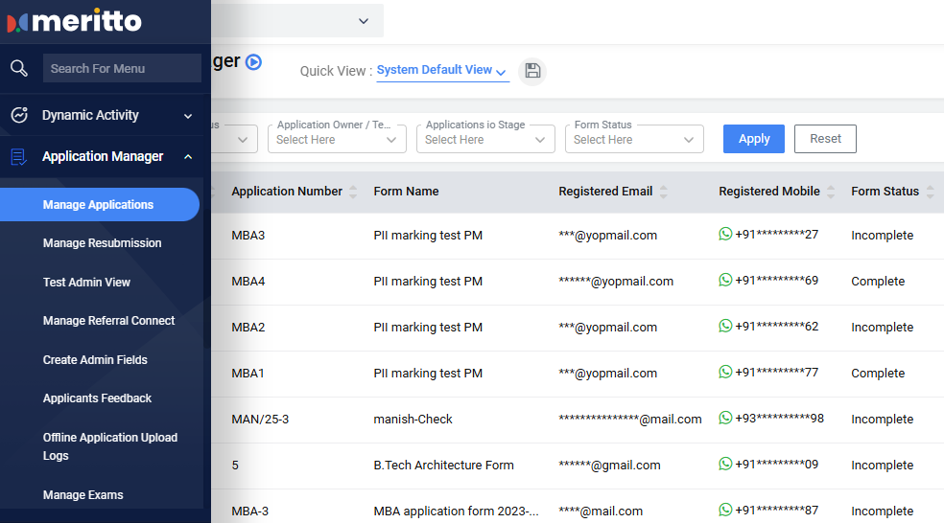944x523 pixels.
Task: Open Manage Resubmission menu item
Action: (x=102, y=243)
